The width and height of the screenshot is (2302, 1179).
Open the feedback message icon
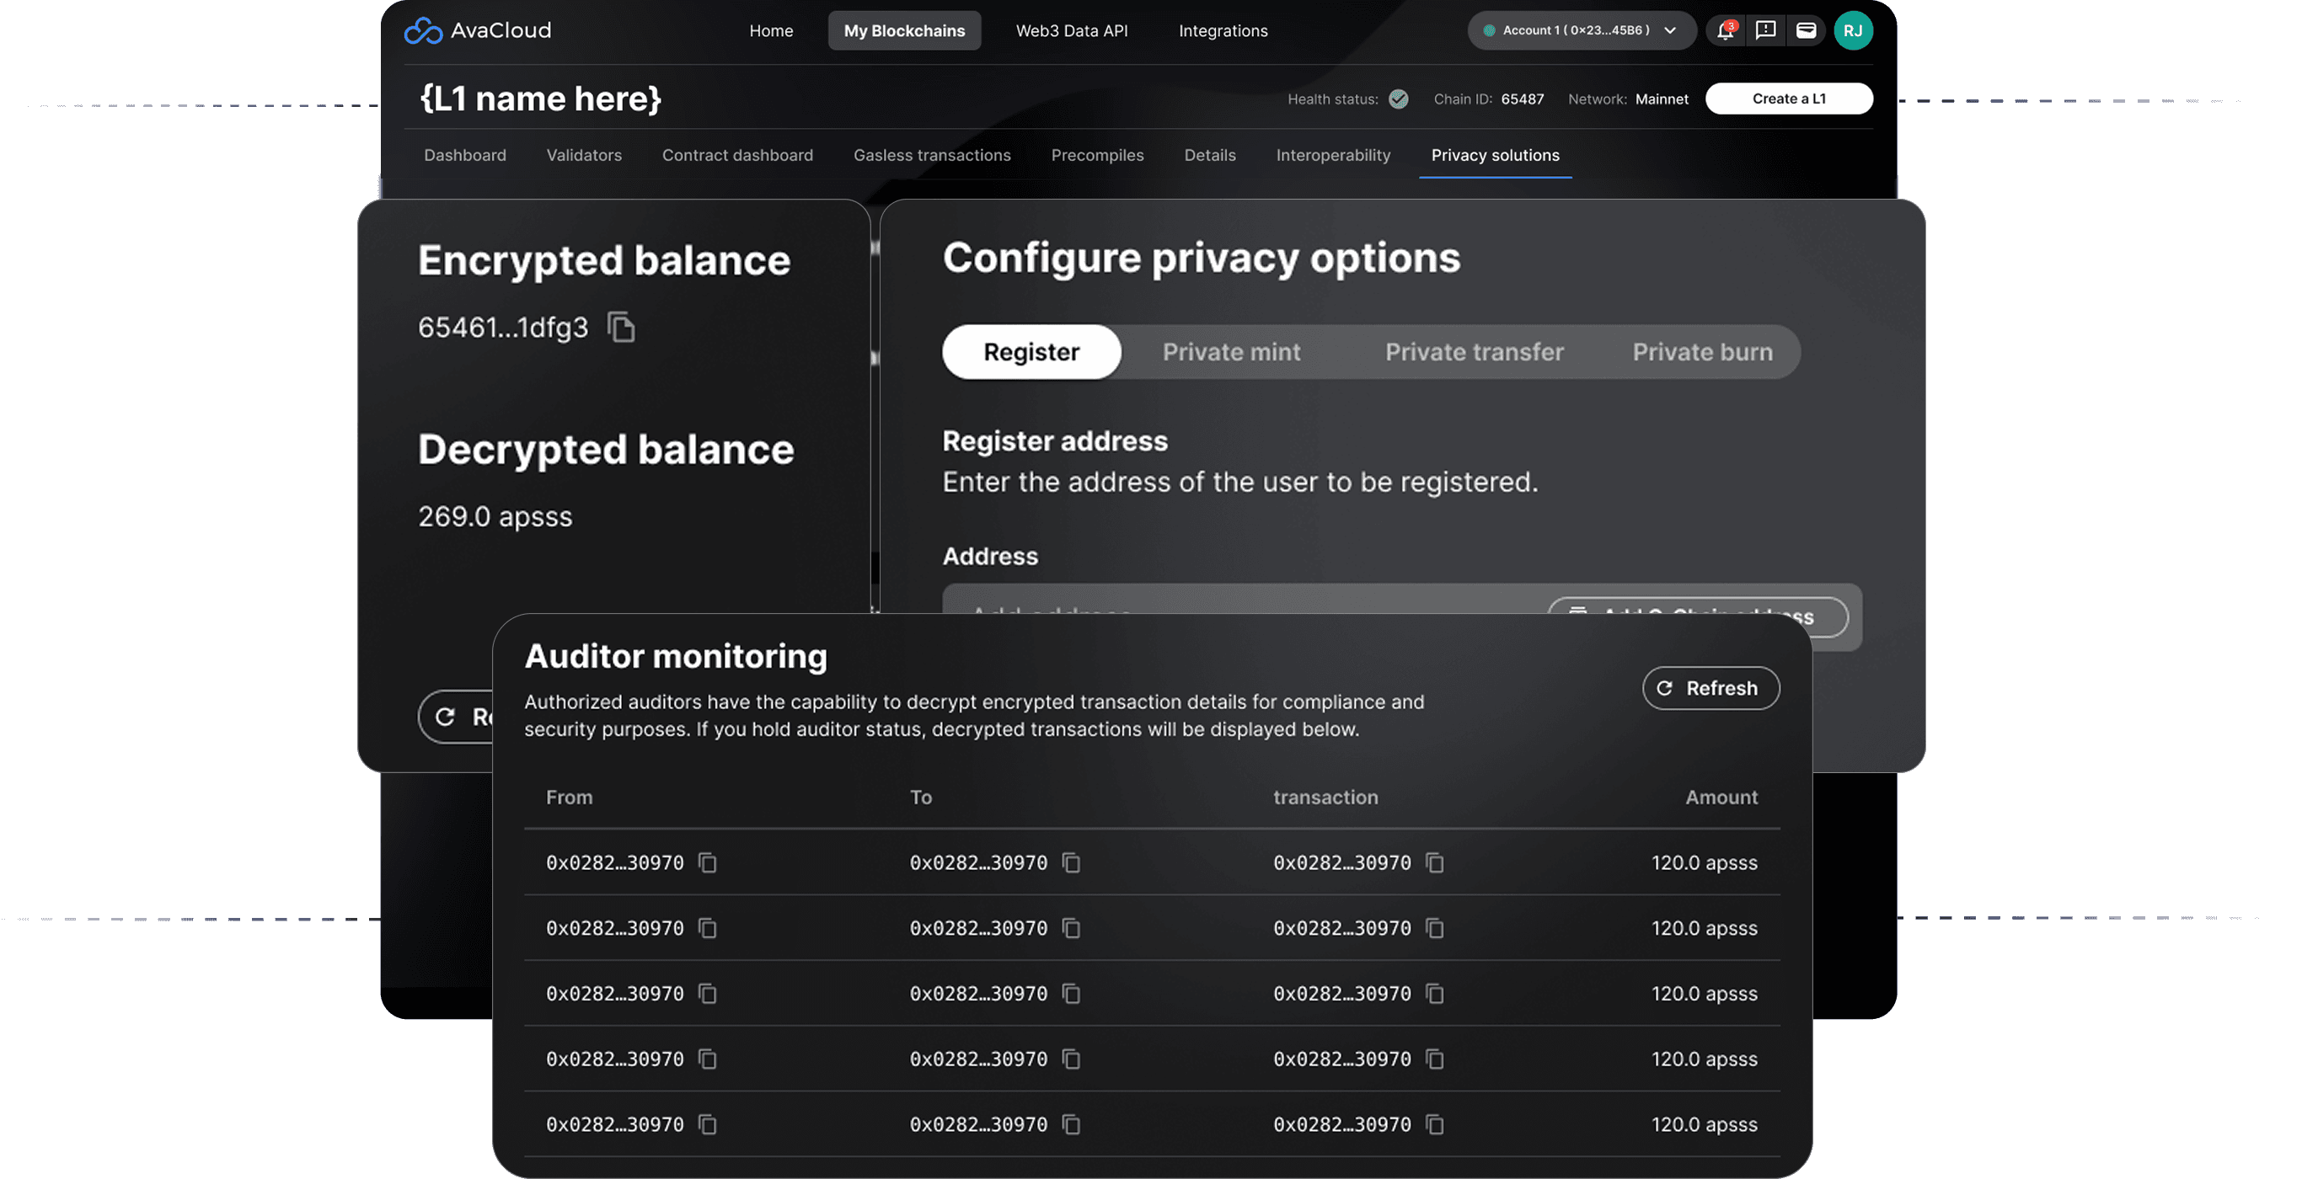point(1765,30)
